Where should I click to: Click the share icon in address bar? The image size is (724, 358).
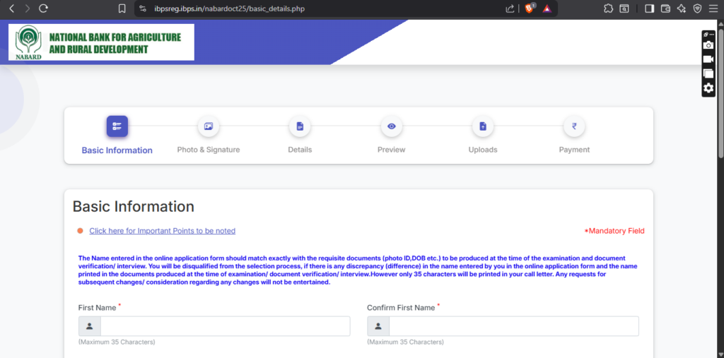coord(510,8)
